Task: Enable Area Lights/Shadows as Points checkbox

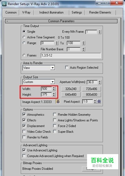Action: [55, 120]
